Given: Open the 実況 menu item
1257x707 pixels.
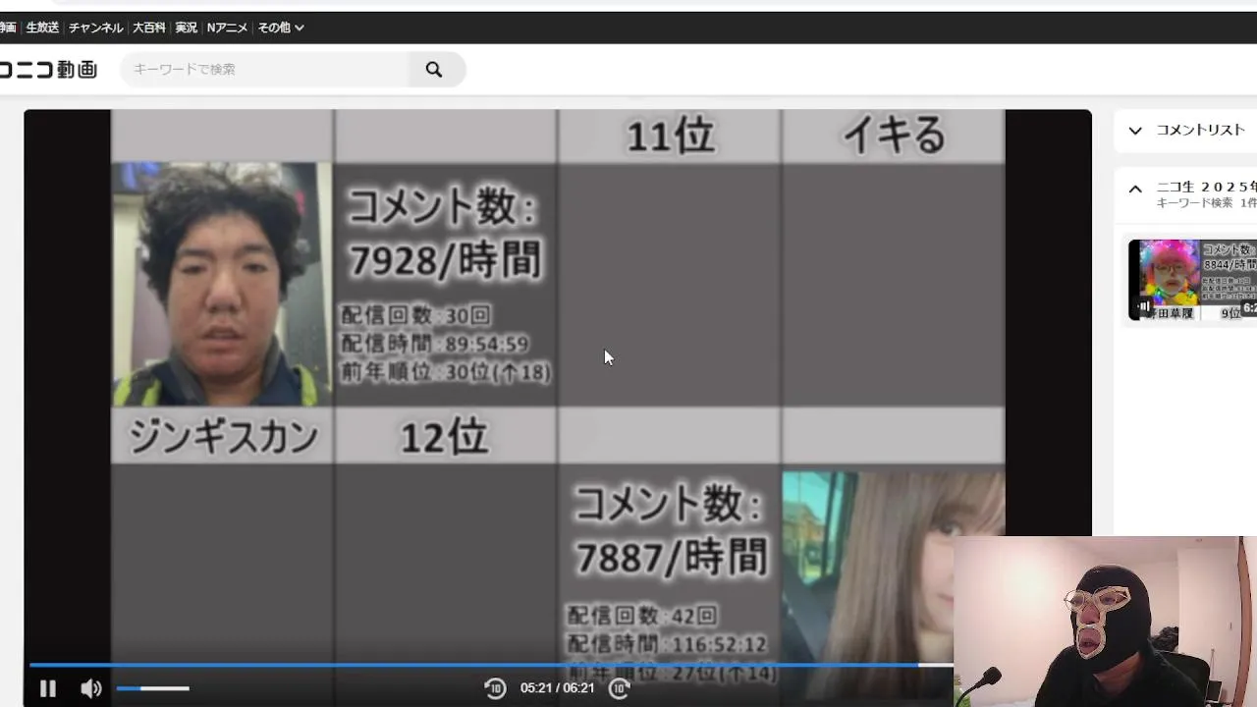Looking at the screenshot, I should [x=187, y=27].
